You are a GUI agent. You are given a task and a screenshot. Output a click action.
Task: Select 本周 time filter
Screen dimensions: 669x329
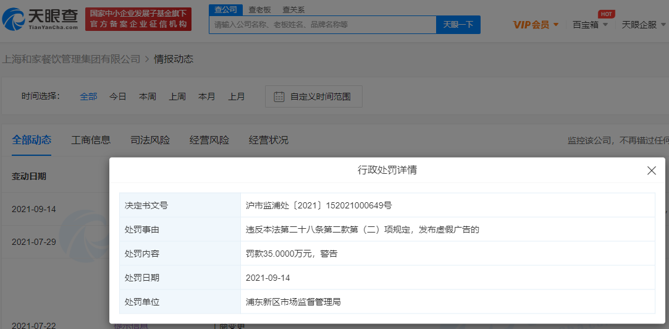coord(148,96)
